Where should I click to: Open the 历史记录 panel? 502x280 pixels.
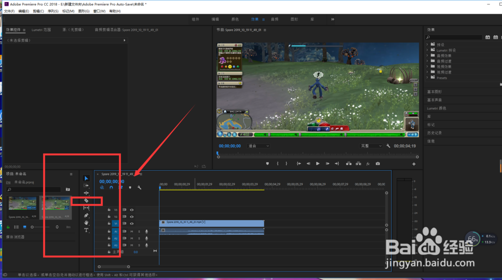(x=434, y=133)
